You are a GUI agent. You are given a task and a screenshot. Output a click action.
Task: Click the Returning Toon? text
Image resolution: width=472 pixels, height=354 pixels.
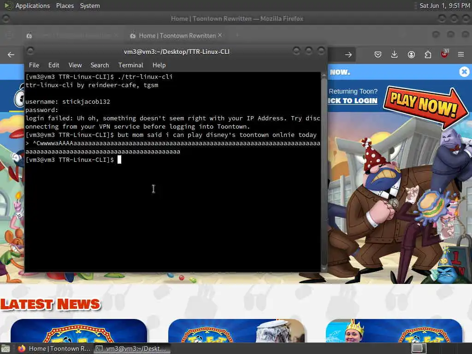[x=353, y=91]
